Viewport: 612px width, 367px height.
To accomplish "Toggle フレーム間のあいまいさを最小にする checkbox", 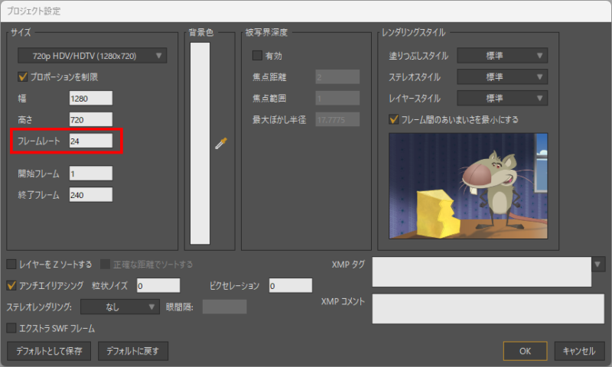I will (x=394, y=119).
